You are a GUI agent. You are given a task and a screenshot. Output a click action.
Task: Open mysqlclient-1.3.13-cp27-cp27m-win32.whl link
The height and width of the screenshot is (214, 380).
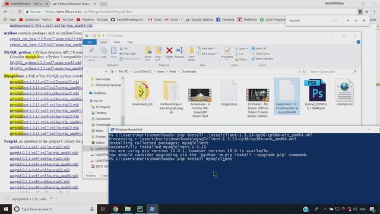[x=45, y=82]
